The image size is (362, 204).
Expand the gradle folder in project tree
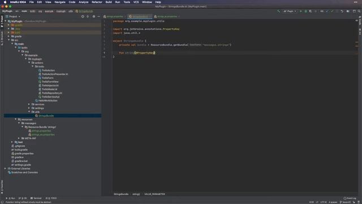coord(9,36)
